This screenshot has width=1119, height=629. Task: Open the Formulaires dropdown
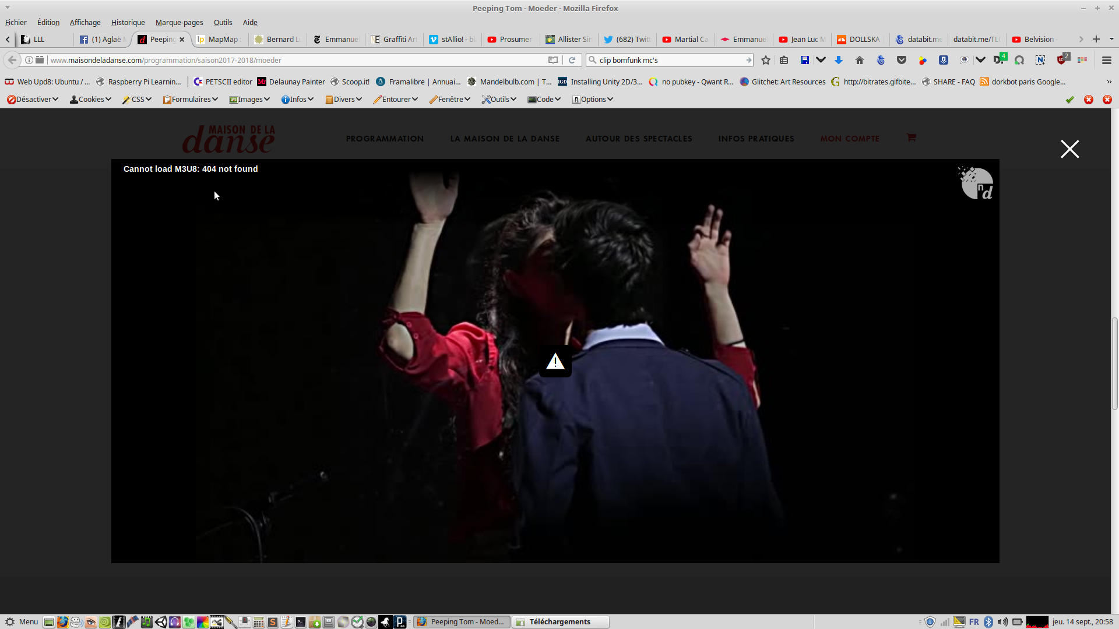point(191,100)
